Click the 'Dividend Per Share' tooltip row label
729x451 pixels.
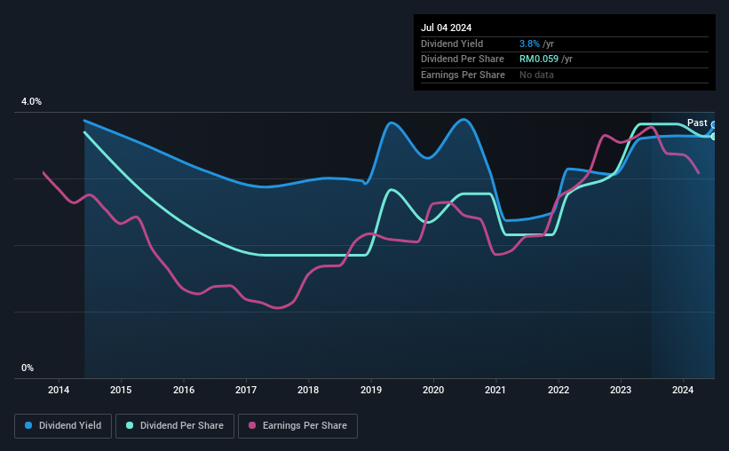click(x=463, y=59)
